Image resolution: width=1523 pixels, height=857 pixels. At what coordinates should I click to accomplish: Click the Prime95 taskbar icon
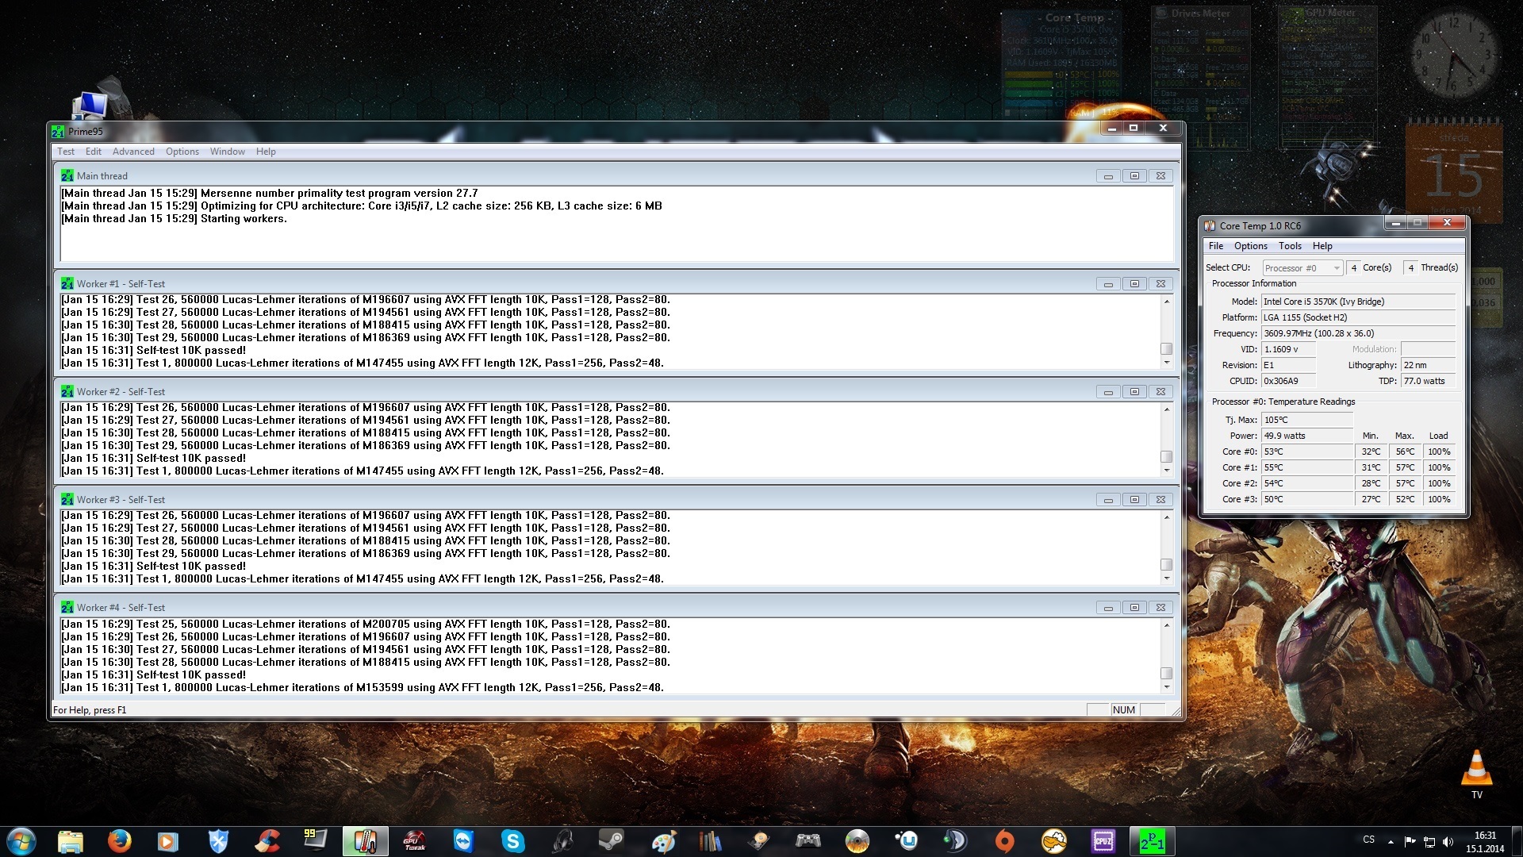[1152, 840]
